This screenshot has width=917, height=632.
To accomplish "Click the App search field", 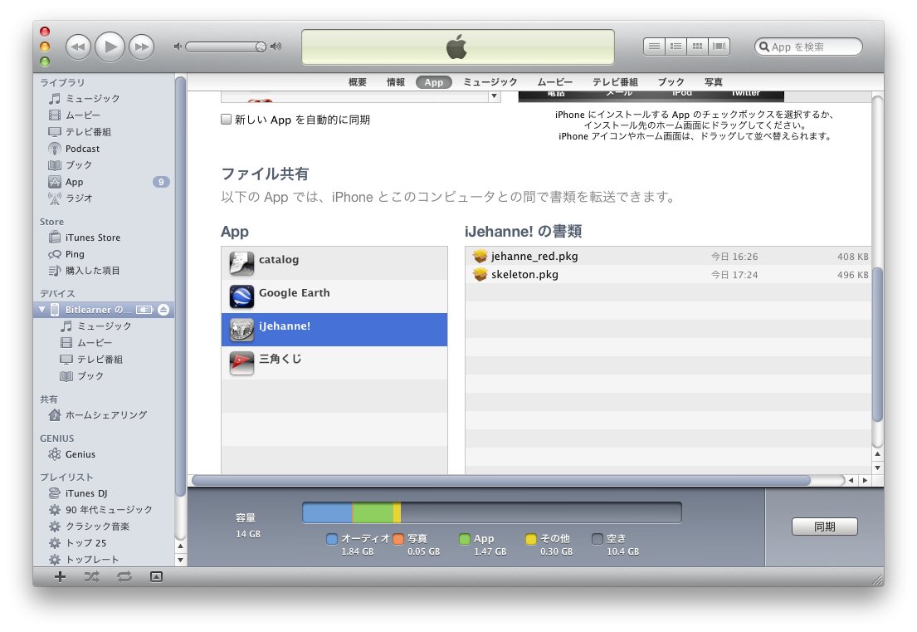I will pos(808,47).
